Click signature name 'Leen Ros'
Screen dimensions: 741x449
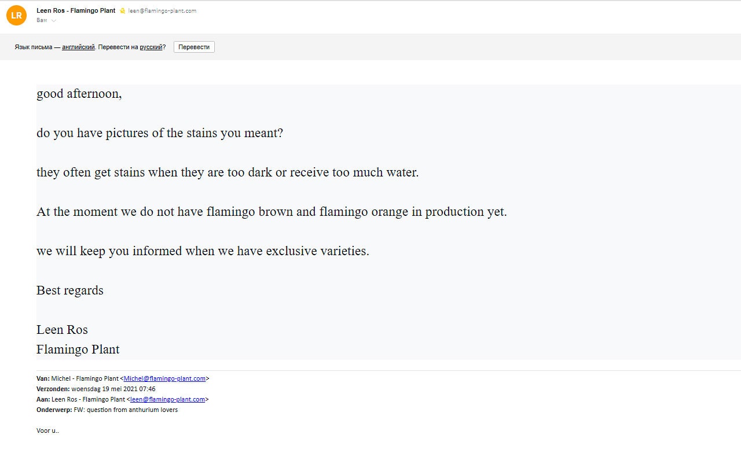(62, 330)
